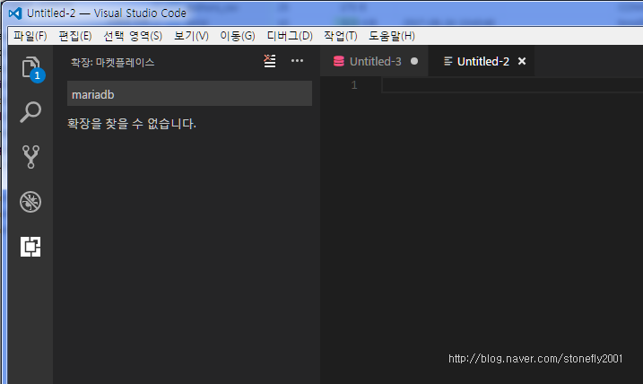
Task: Open the 파일(F) menu
Action: pos(30,36)
